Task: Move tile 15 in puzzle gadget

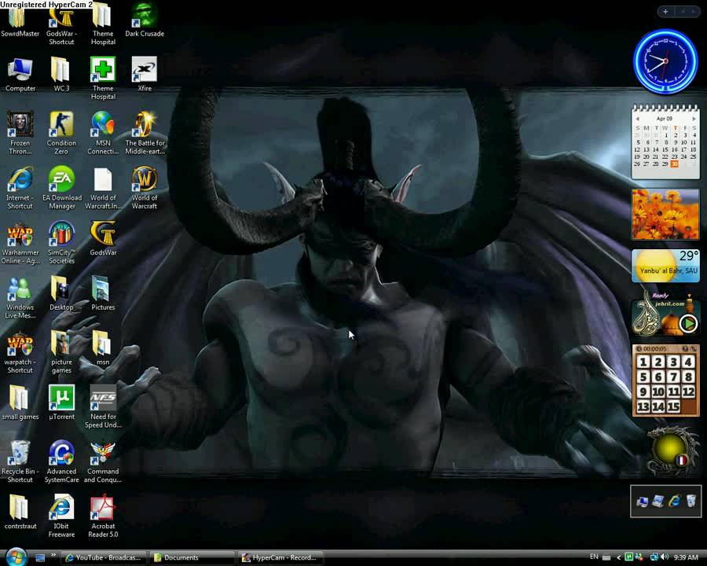Action: coord(674,406)
